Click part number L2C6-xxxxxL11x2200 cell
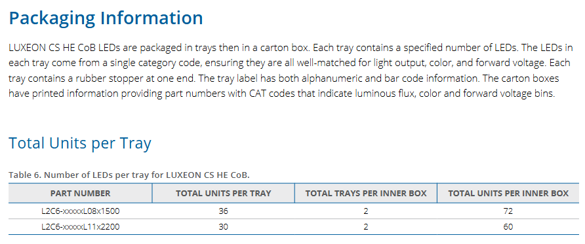Viewport: 585px width, 244px height. click(80, 226)
